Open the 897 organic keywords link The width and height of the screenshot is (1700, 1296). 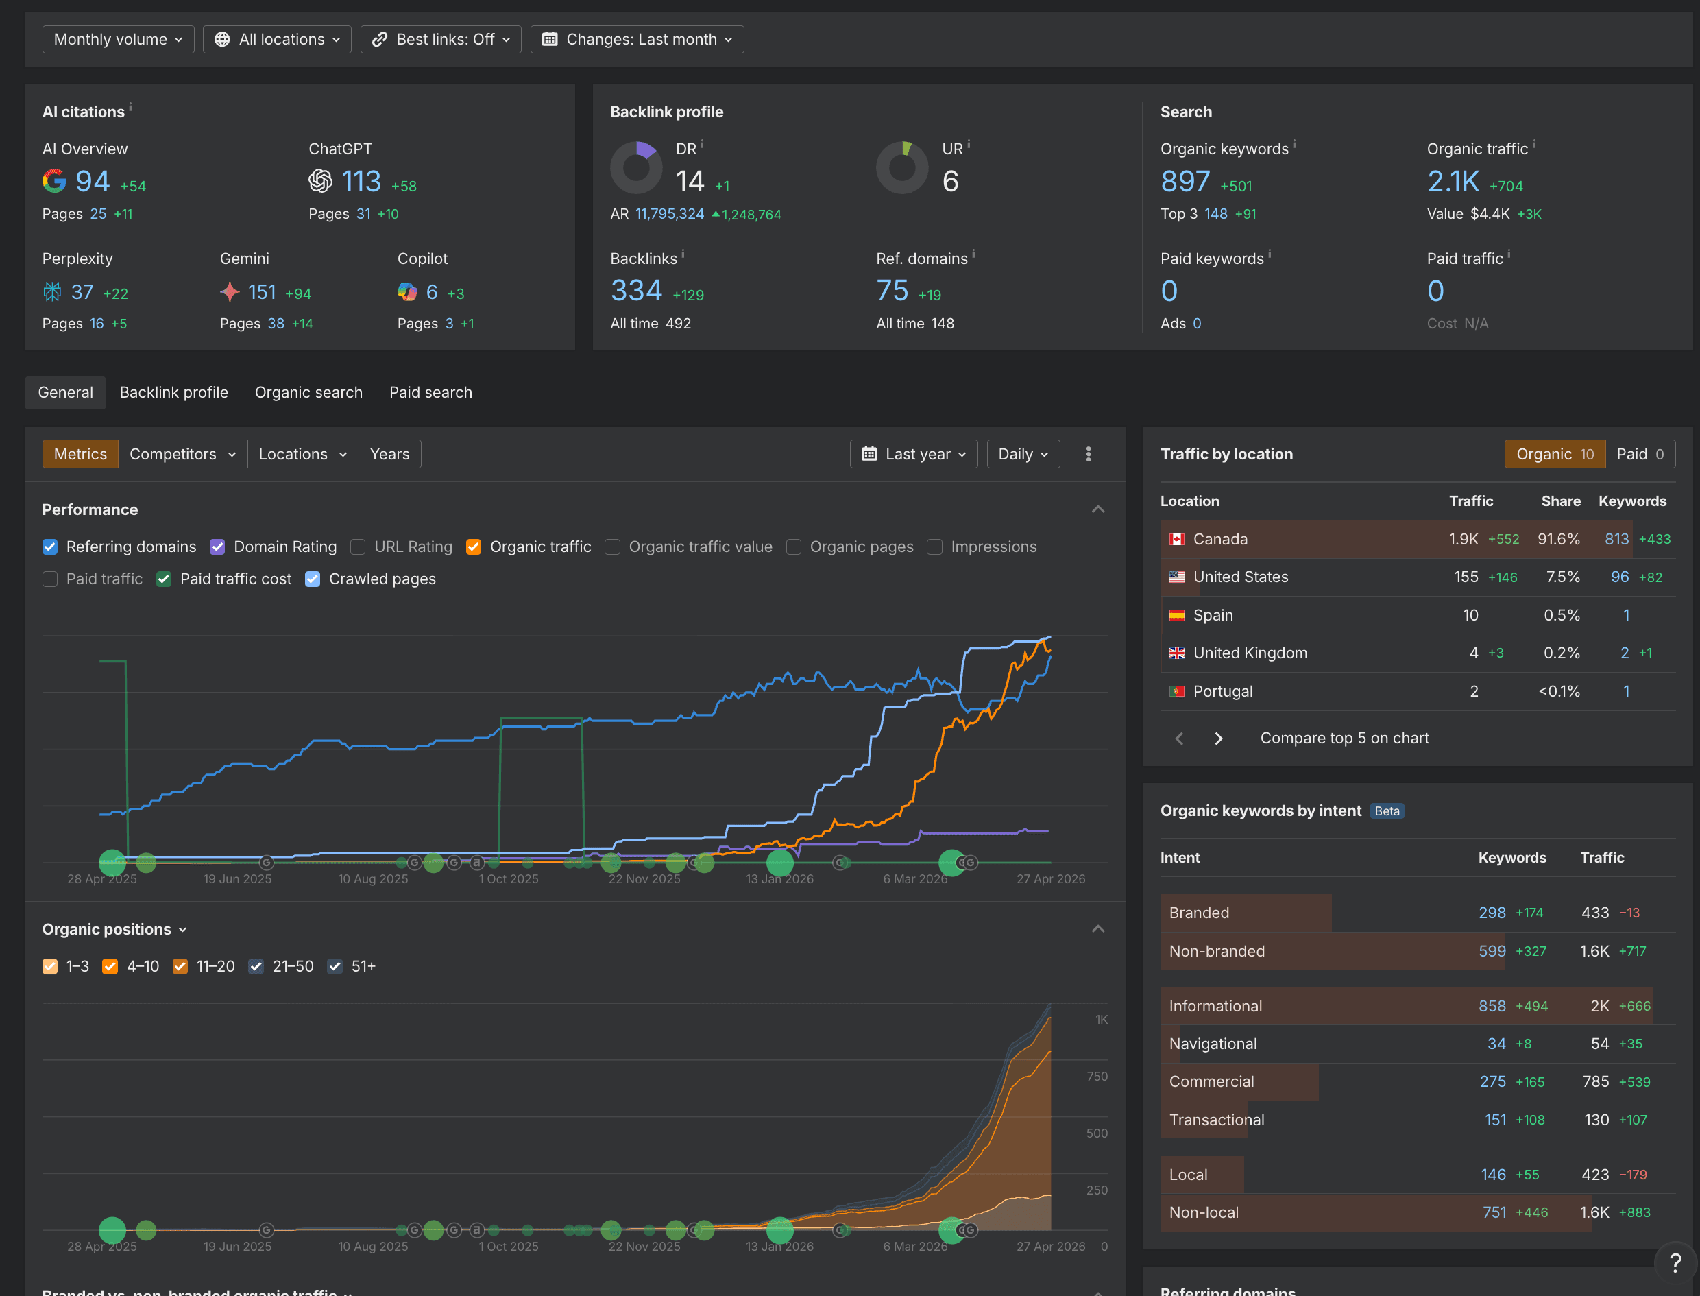click(x=1185, y=181)
